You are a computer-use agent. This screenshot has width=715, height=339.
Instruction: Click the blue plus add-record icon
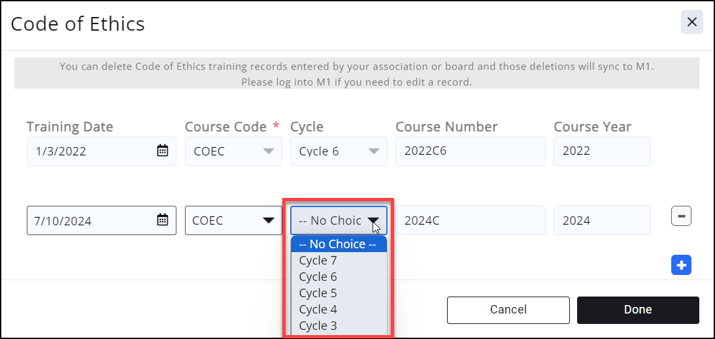(681, 265)
